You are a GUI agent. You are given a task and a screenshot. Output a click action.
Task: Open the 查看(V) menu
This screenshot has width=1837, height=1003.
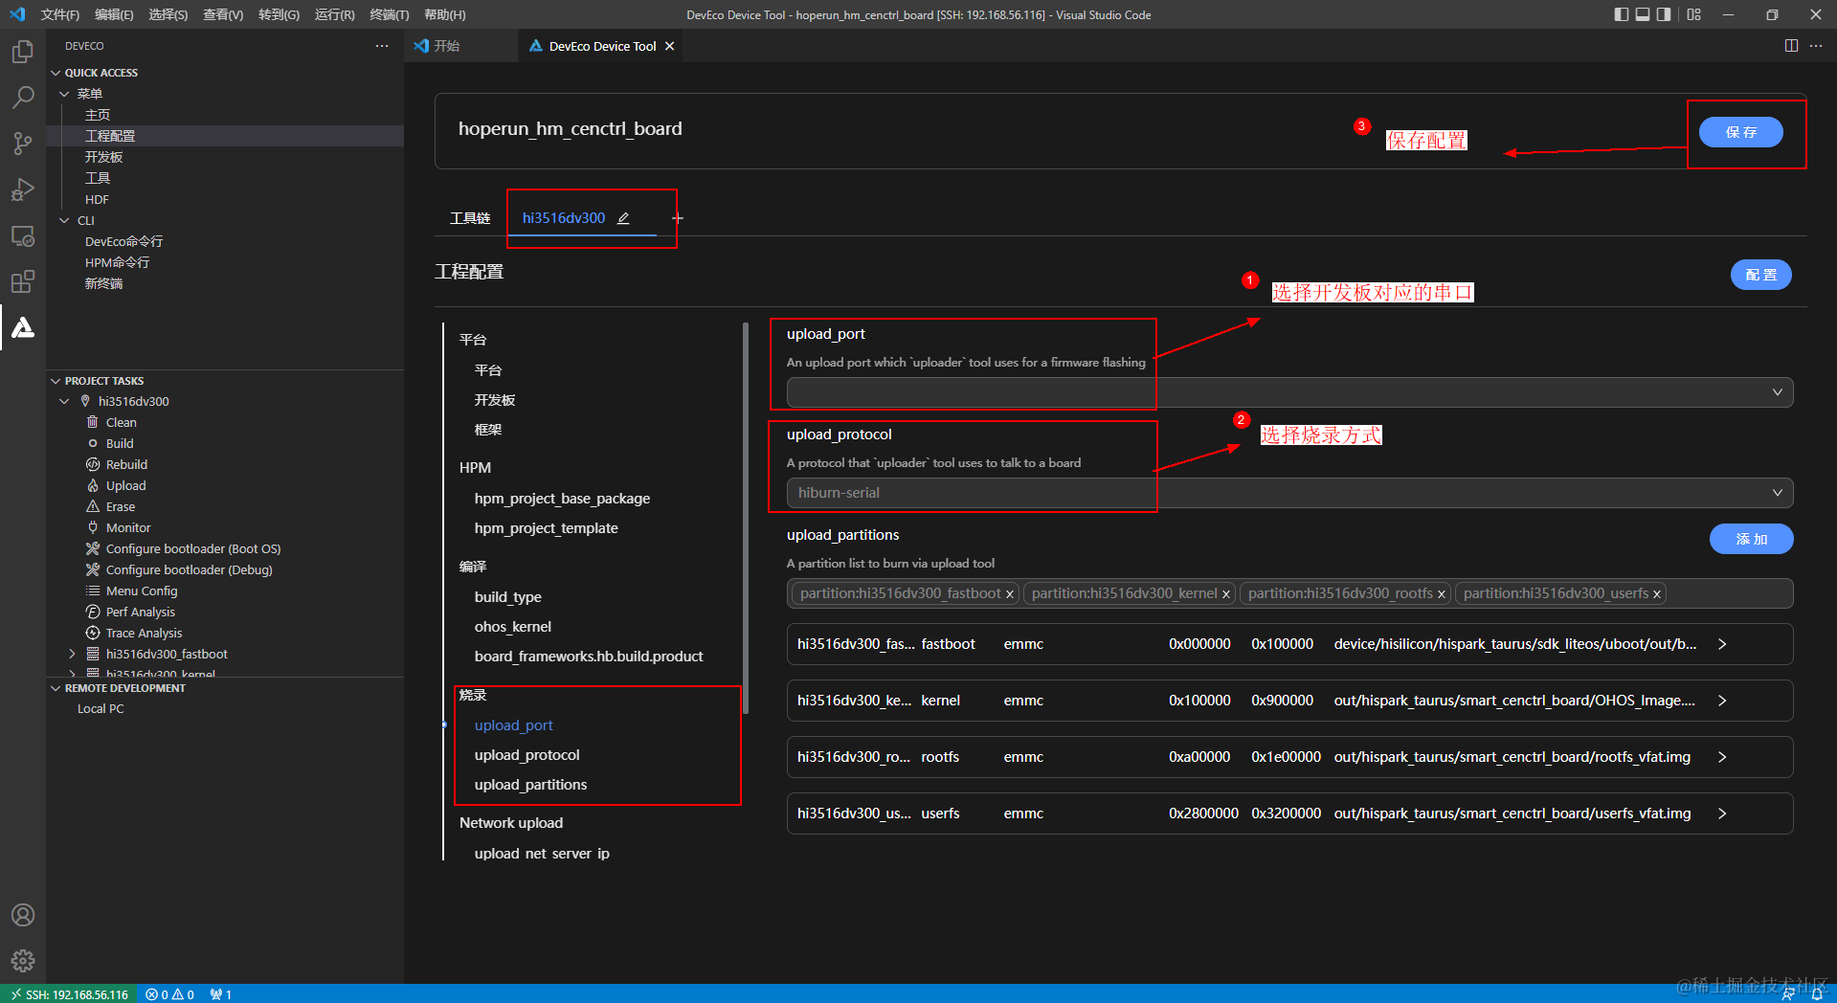click(223, 14)
